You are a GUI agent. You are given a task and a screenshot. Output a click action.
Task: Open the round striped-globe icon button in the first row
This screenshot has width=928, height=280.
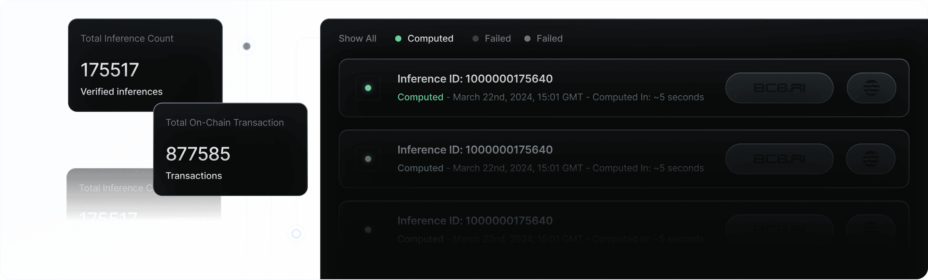pos(871,88)
